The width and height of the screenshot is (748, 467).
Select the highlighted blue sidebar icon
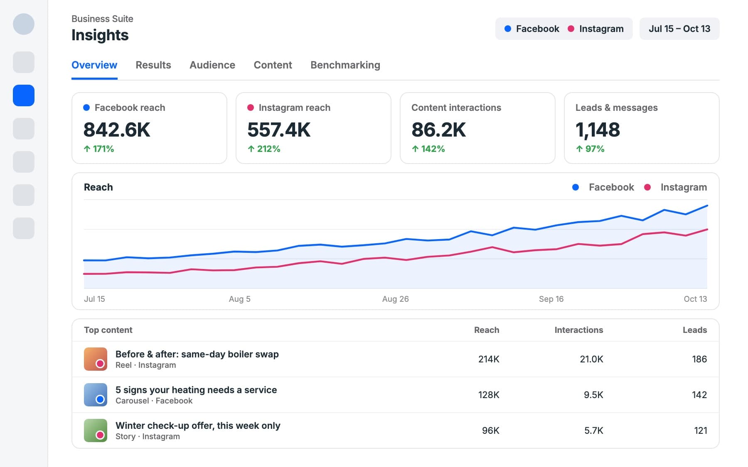(24, 95)
